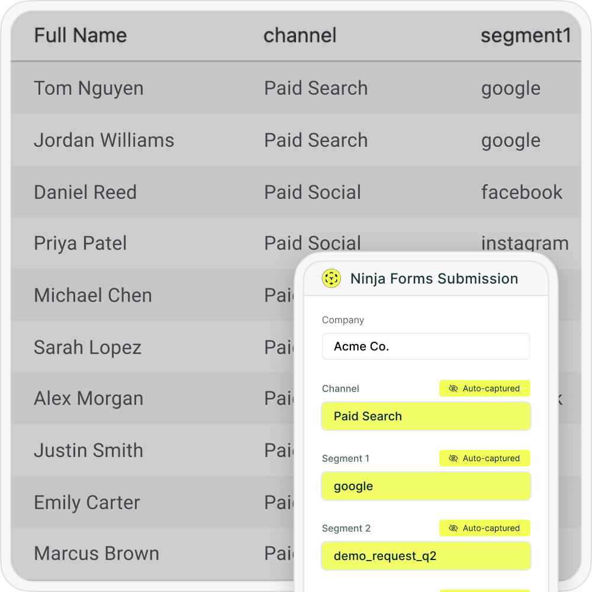Image resolution: width=592 pixels, height=592 pixels.
Task: Click google in Jordan Williams' row
Action: coord(510,141)
